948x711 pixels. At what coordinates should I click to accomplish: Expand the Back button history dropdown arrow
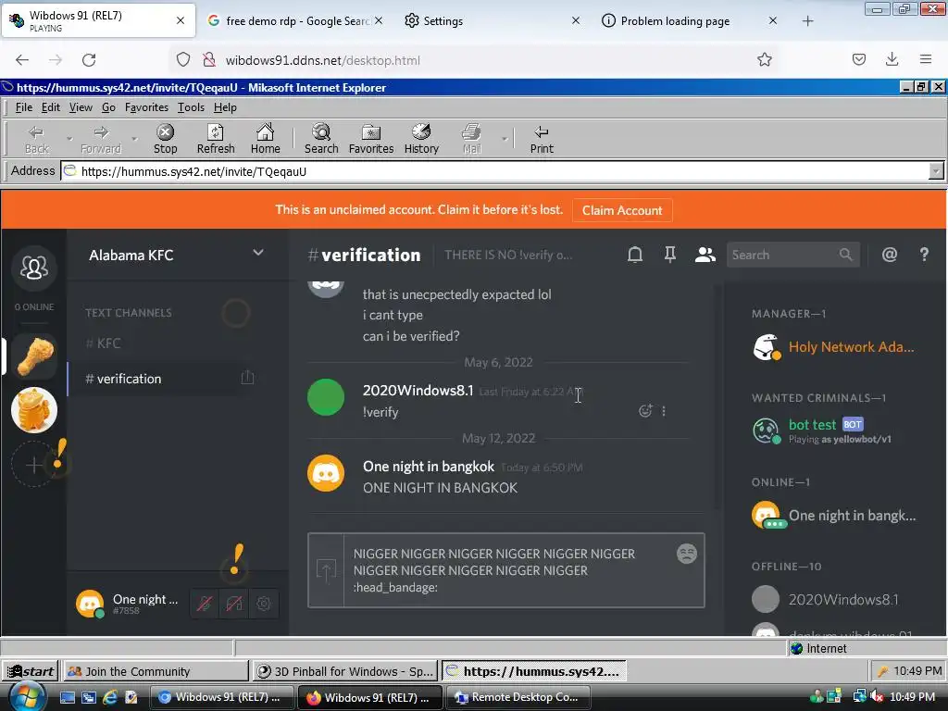[69, 139]
